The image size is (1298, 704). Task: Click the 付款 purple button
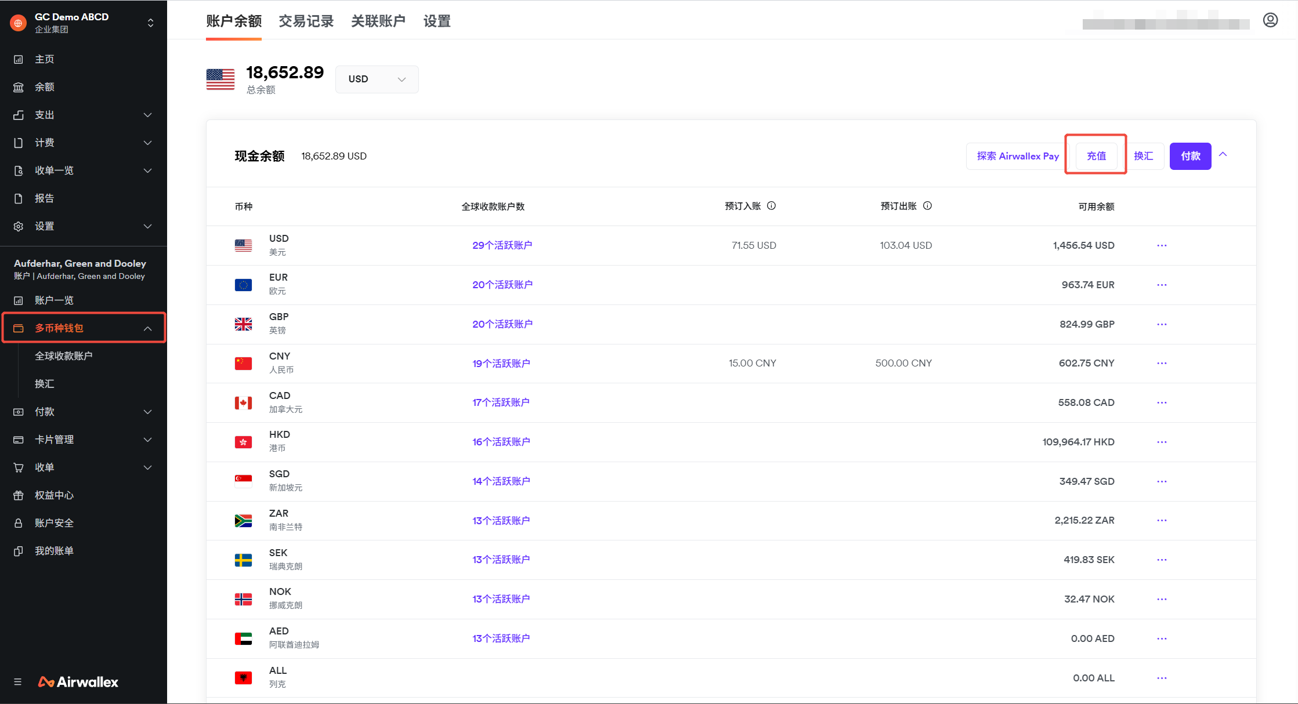tap(1190, 156)
